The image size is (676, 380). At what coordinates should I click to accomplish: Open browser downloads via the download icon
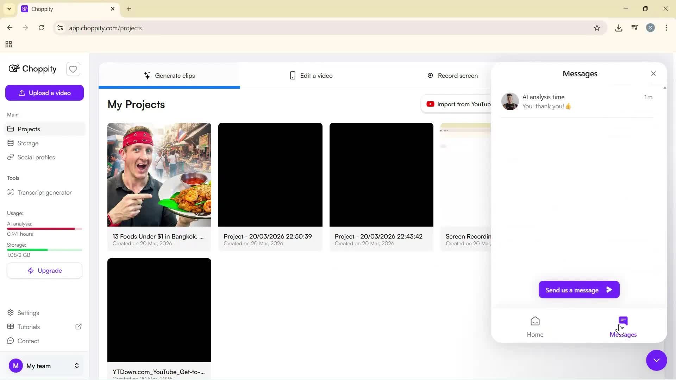619,28
